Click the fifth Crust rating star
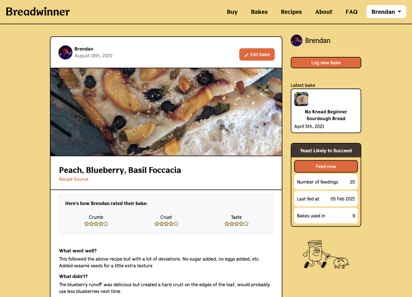Screen dimensions: 412x297 176,224
